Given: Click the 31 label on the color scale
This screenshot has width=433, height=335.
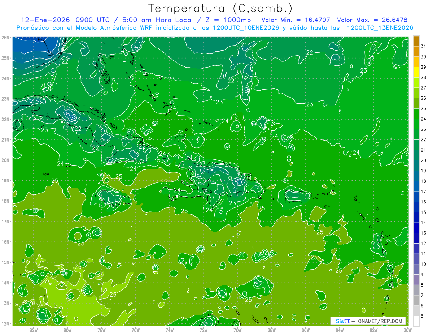Looking at the screenshot, I should (x=423, y=46).
